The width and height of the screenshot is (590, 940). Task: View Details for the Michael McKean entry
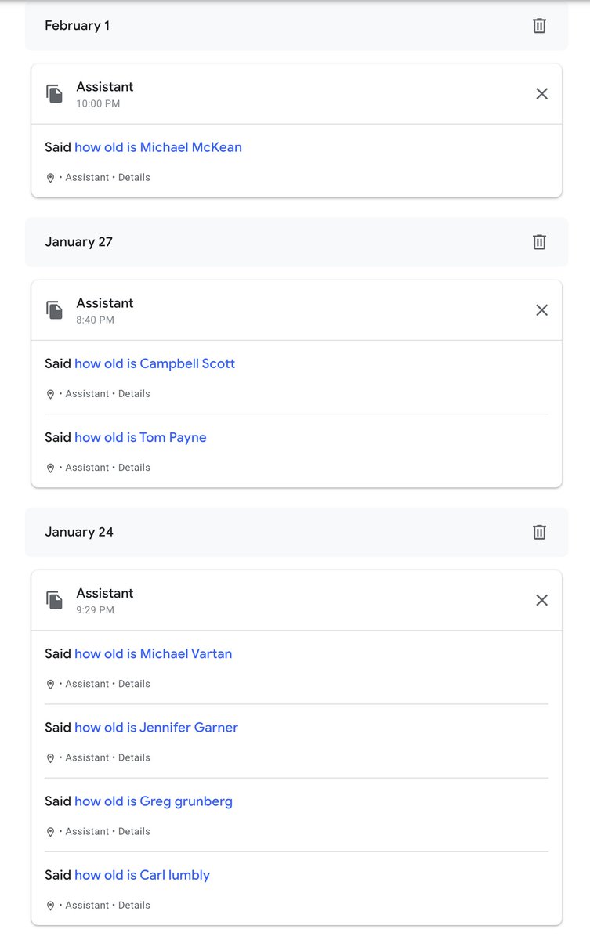tap(134, 178)
